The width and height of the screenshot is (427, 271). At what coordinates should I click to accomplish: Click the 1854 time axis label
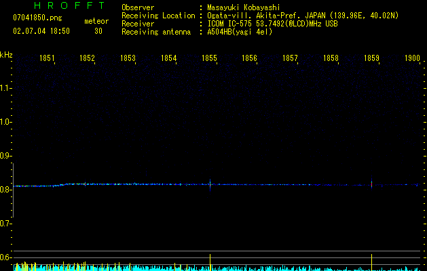pos(168,58)
